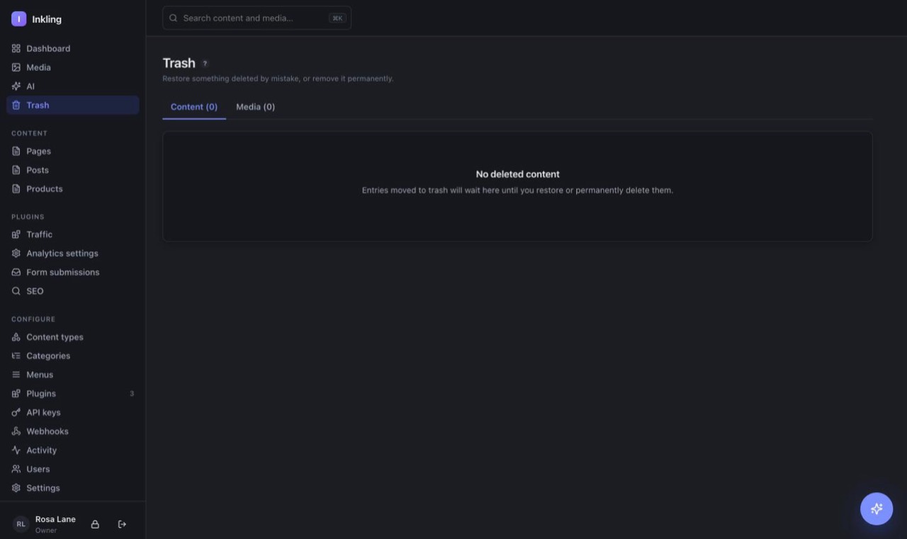Click the bottom Settings gear icon
This screenshot has width=907, height=539.
pos(16,488)
